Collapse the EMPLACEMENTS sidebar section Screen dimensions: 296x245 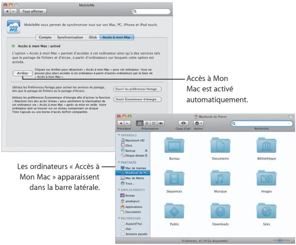[119, 189]
